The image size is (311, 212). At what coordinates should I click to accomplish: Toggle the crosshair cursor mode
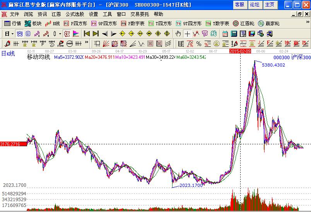pyautogui.click(x=187, y=34)
